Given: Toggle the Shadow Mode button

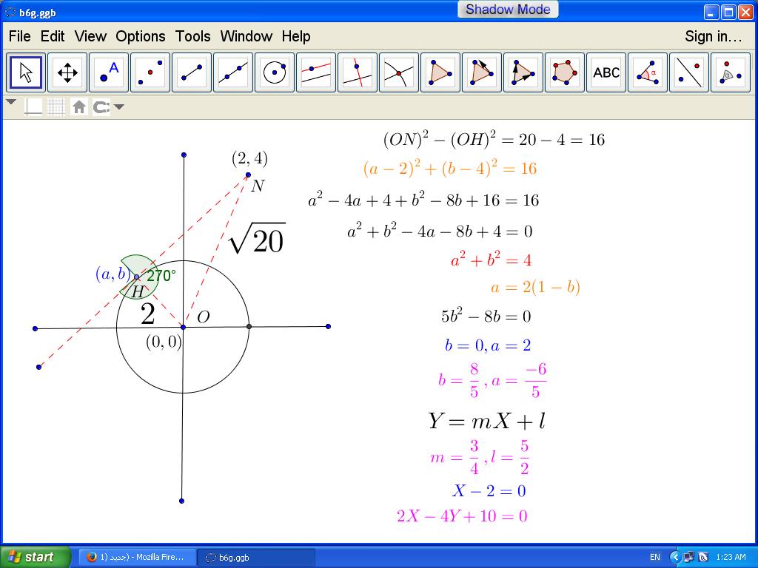Looking at the screenshot, I should [508, 10].
